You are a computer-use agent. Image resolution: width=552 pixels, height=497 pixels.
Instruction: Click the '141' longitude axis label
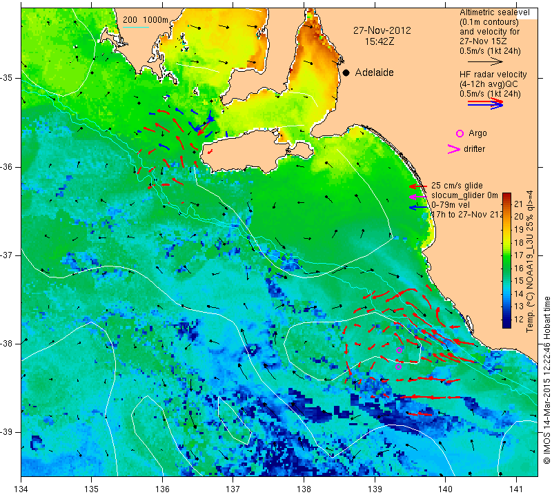pyautogui.click(x=516, y=489)
